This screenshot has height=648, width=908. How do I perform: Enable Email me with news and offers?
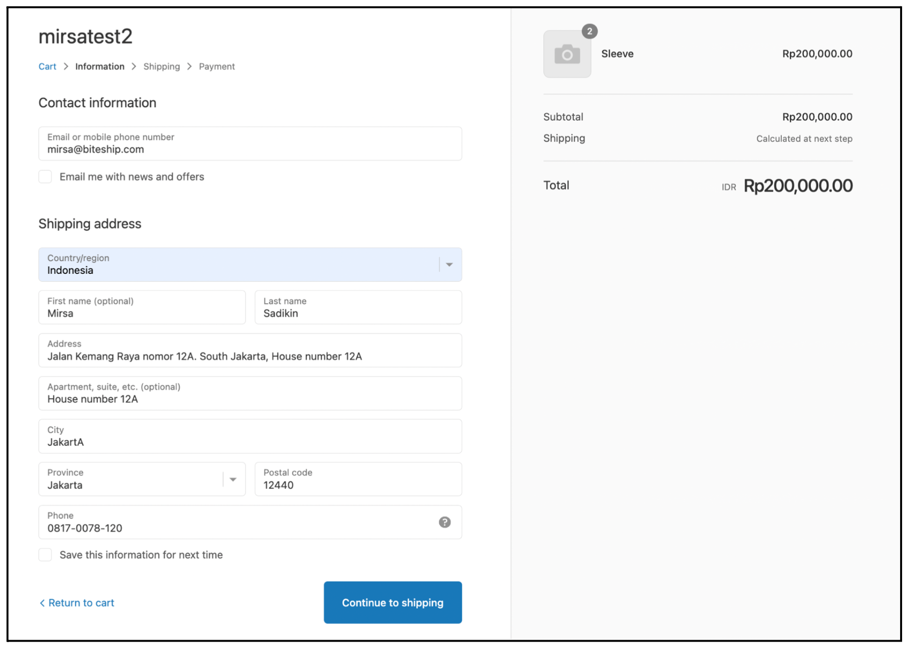pos(45,177)
